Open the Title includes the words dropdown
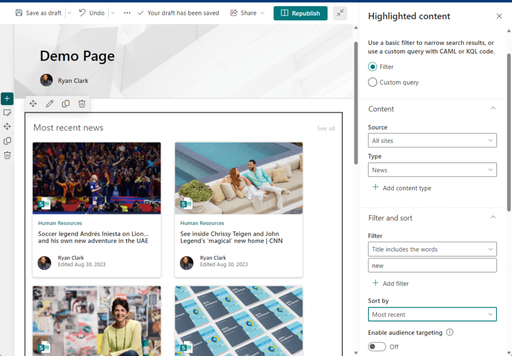 click(432, 249)
